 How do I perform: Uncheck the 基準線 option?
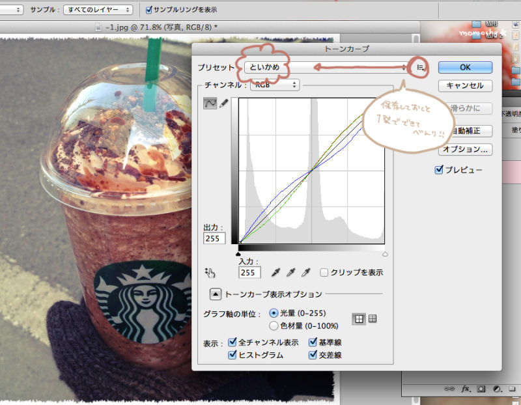click(313, 342)
